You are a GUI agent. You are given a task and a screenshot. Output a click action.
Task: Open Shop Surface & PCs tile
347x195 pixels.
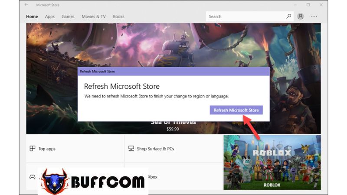point(173,149)
